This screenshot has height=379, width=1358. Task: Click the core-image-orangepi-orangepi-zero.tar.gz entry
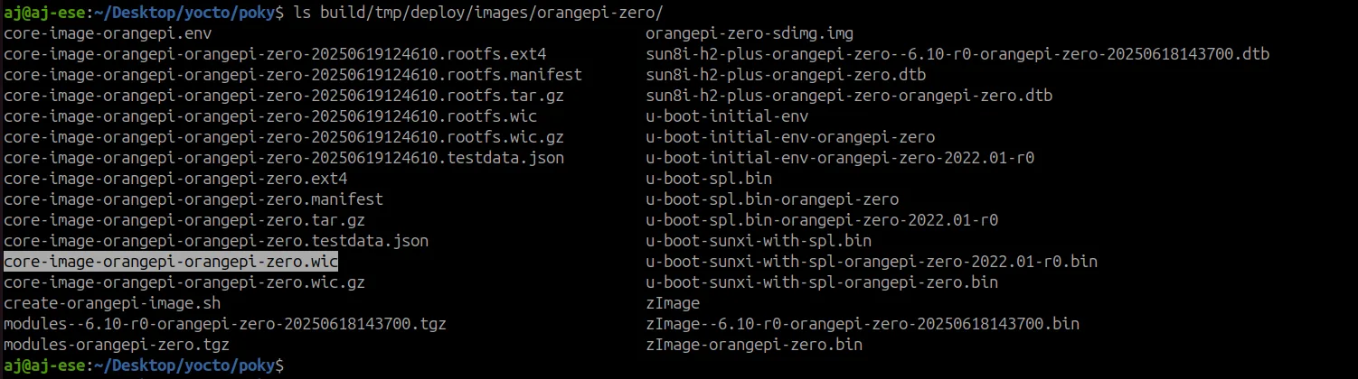tap(184, 220)
